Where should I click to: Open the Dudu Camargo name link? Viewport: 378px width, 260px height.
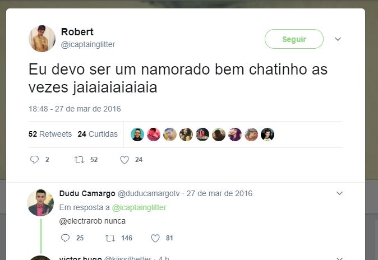point(87,193)
